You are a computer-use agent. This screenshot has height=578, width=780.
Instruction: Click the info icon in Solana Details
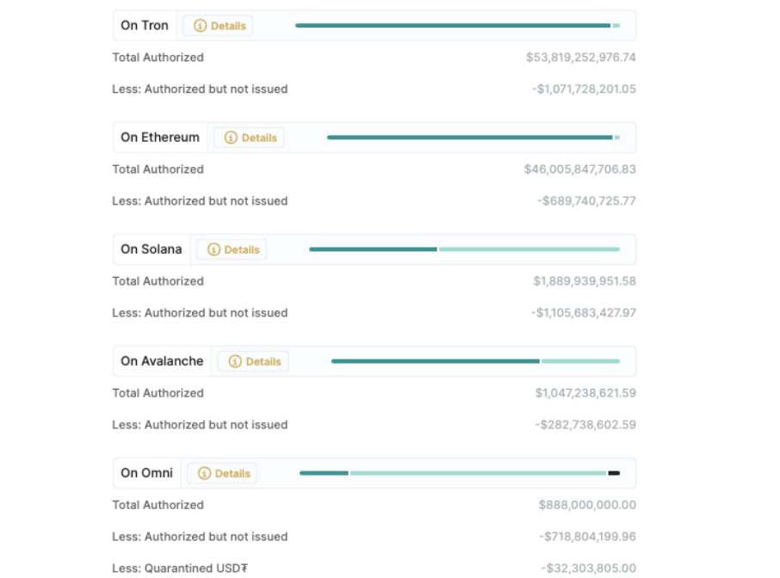pos(214,249)
